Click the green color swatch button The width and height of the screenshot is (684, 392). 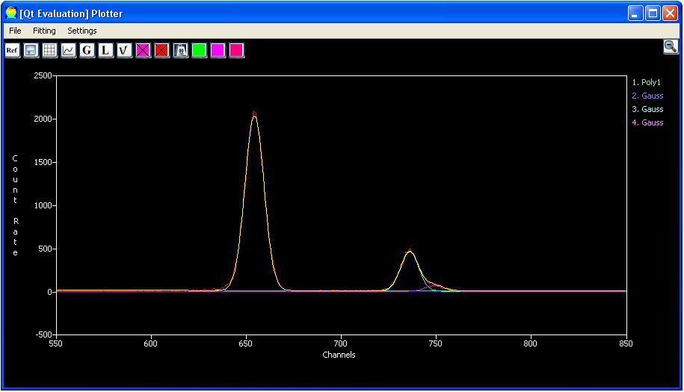[200, 51]
